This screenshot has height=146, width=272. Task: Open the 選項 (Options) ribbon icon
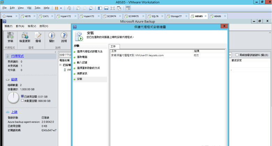[x=38, y=37]
